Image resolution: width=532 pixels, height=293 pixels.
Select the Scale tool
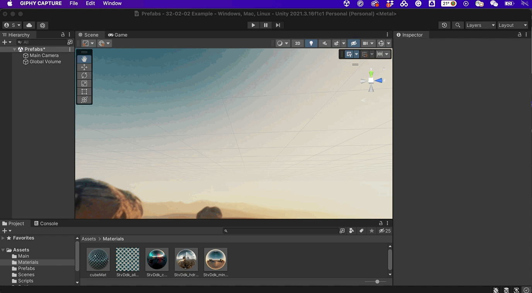point(84,83)
